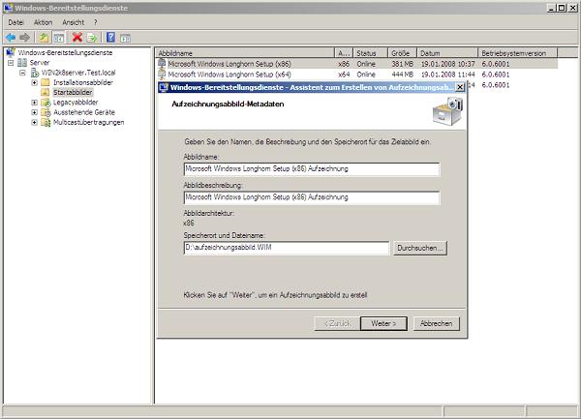Click the red X Delete toolbar icon

click(x=77, y=38)
